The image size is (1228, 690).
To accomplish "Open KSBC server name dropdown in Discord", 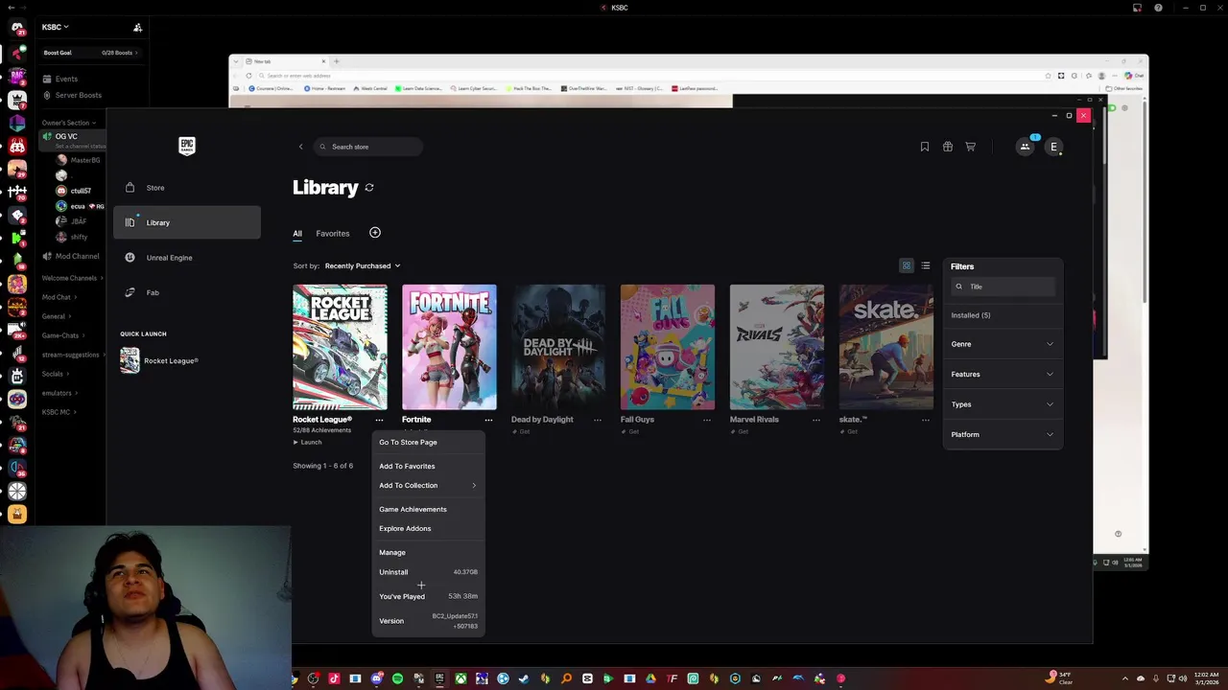I will coord(56,28).
